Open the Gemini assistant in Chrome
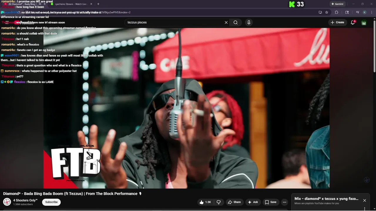Image resolution: width=376 pixels, height=211 pixels. (337, 4)
